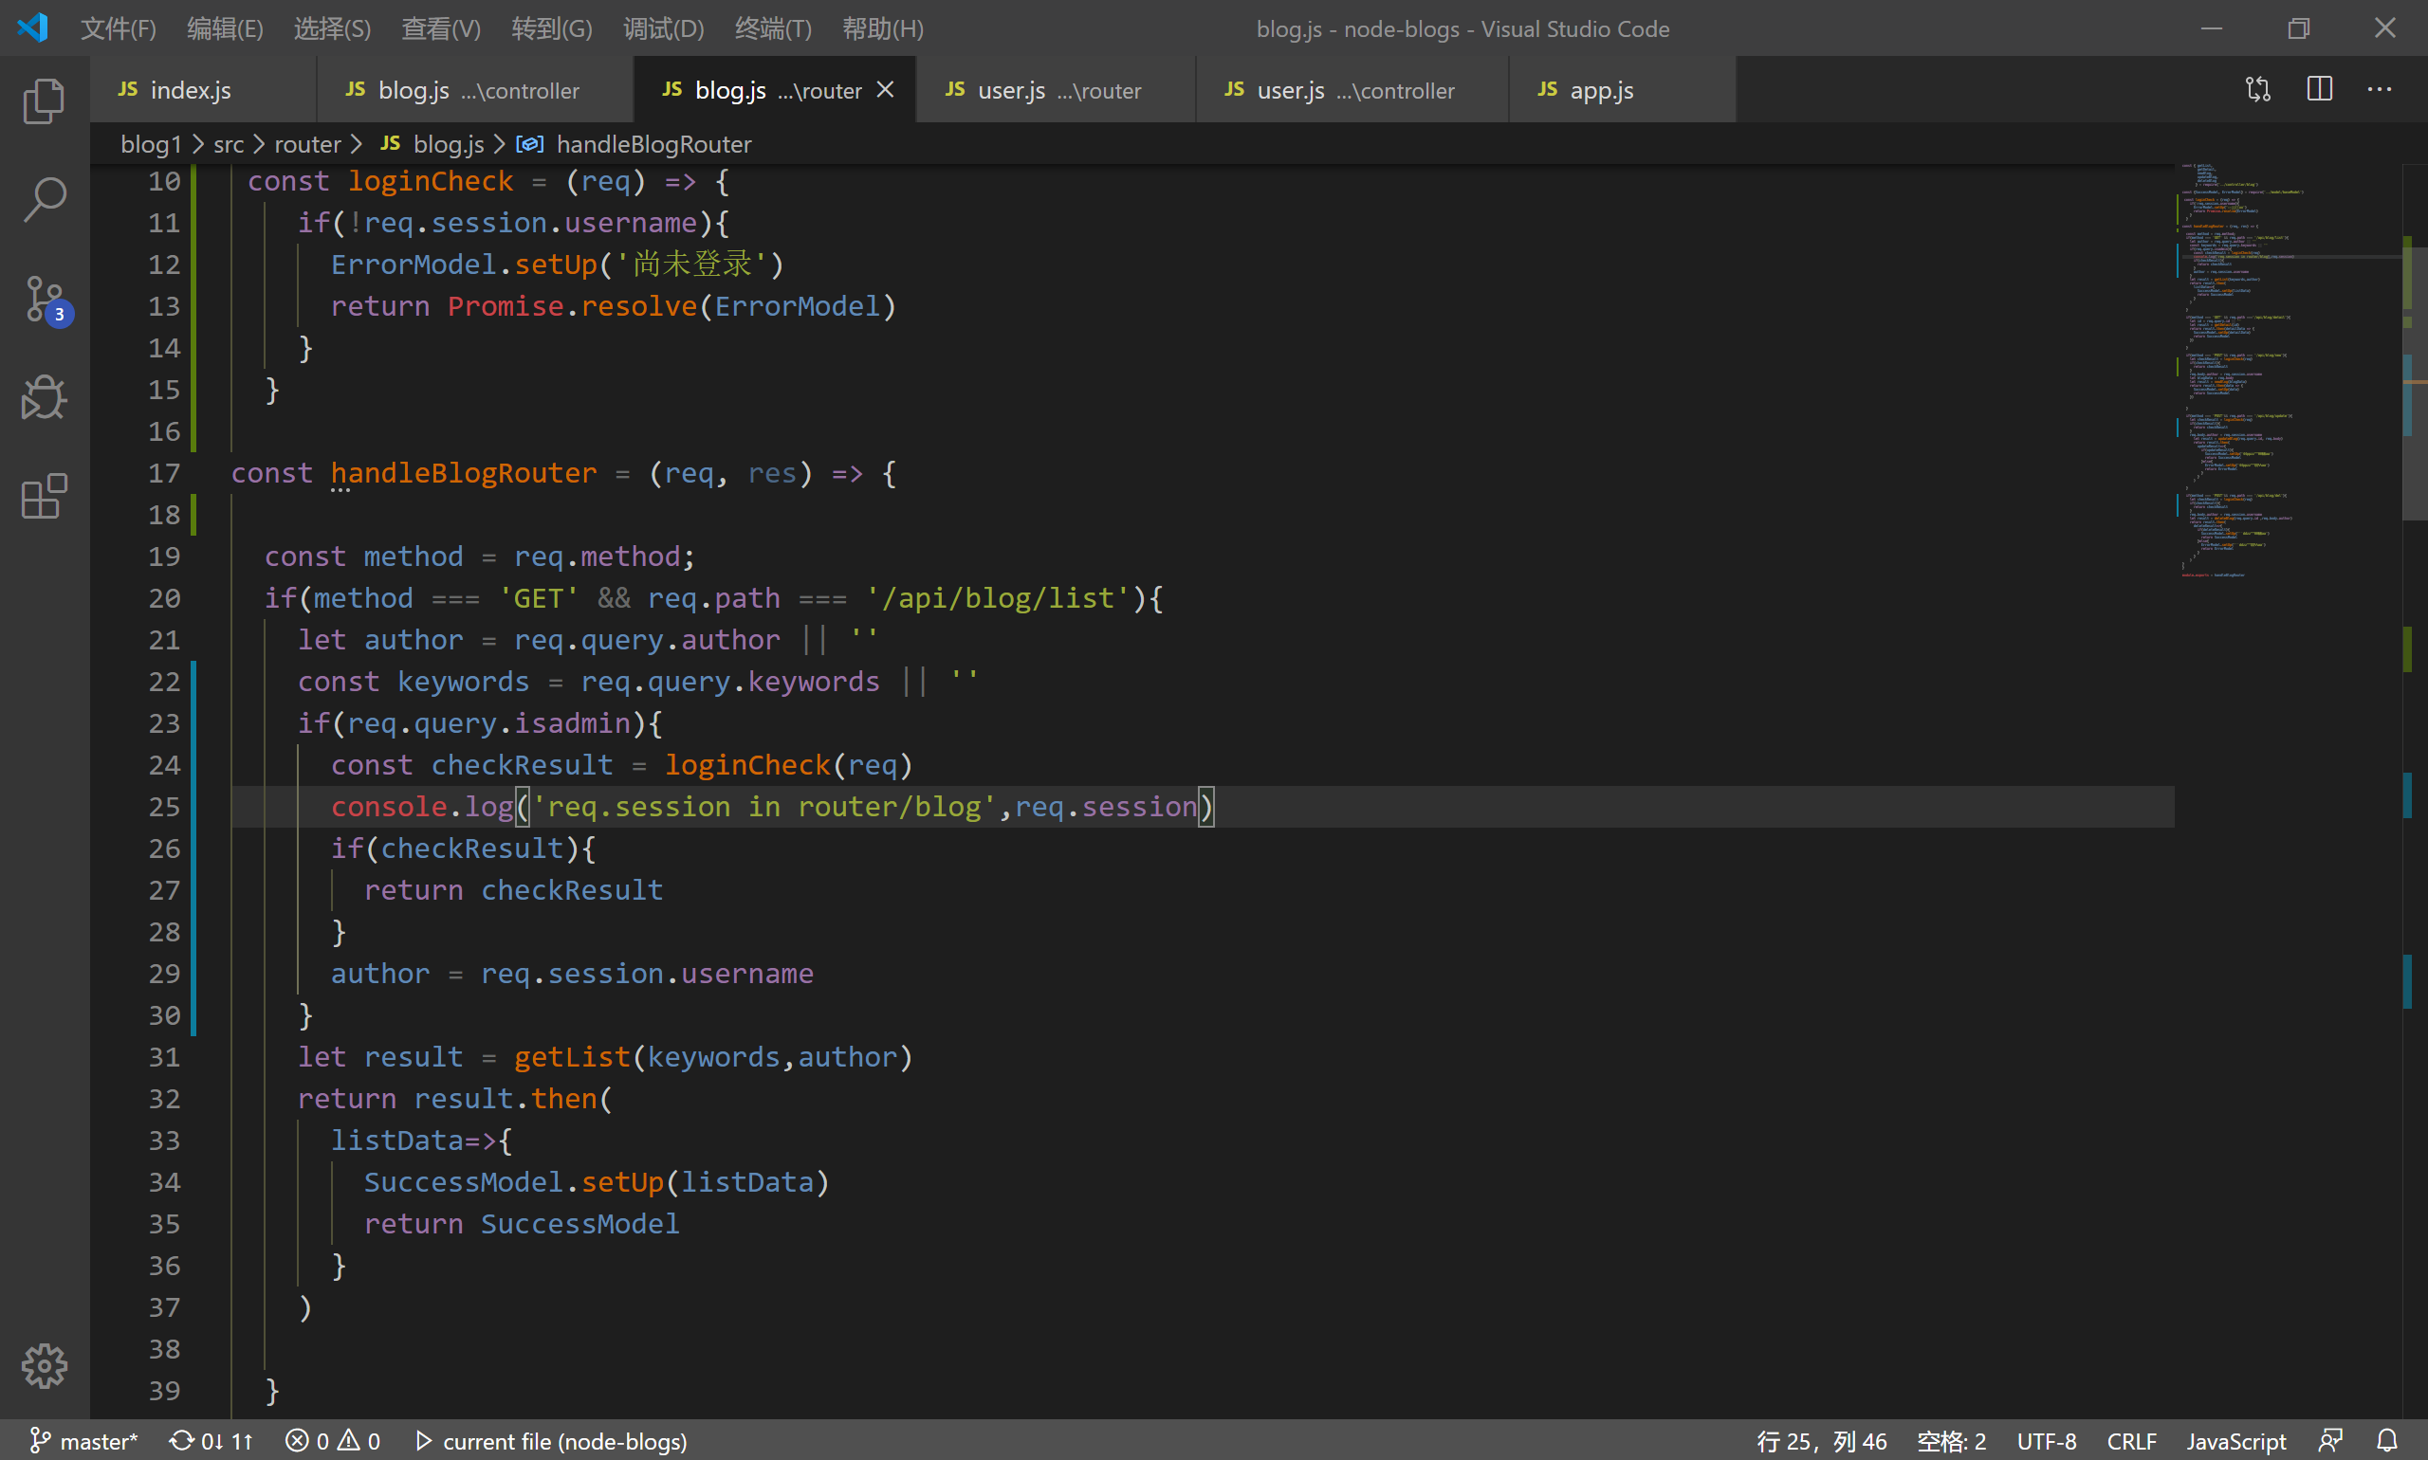Open notifications bell in status bar
The image size is (2428, 1460).
[2387, 1440]
